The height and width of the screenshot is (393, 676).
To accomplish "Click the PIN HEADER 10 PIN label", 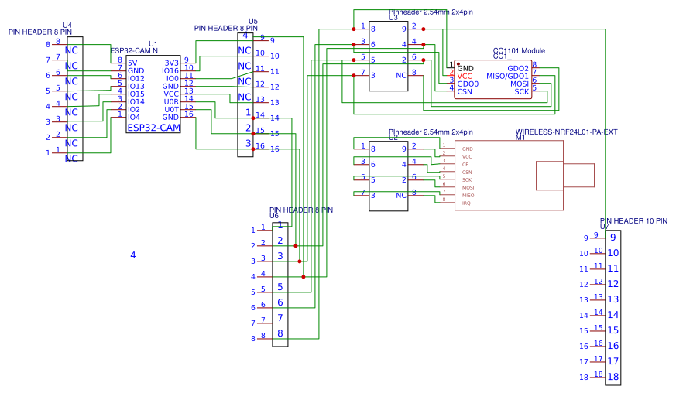I will 633,221.
